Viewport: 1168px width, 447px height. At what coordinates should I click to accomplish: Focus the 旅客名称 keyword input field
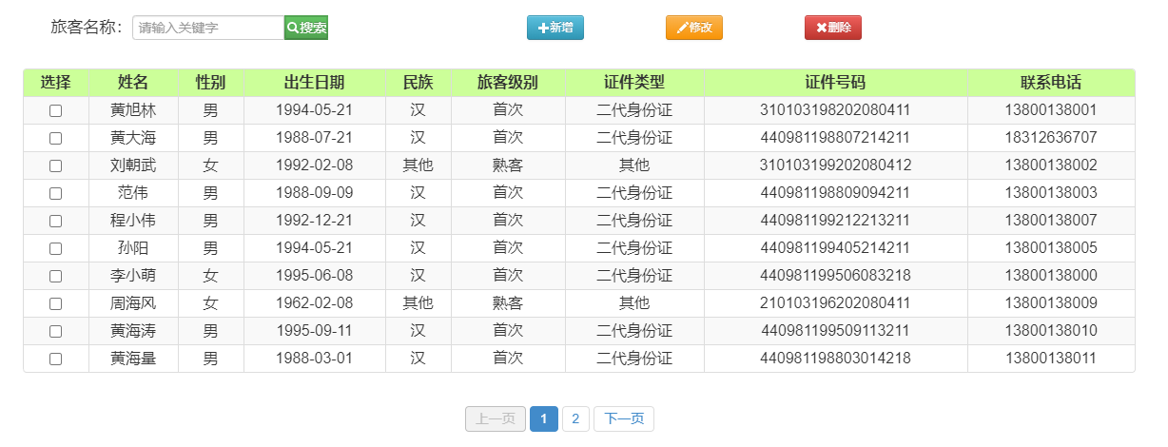pos(208,28)
